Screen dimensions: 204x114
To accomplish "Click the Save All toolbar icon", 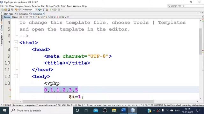I will point(12,9).
